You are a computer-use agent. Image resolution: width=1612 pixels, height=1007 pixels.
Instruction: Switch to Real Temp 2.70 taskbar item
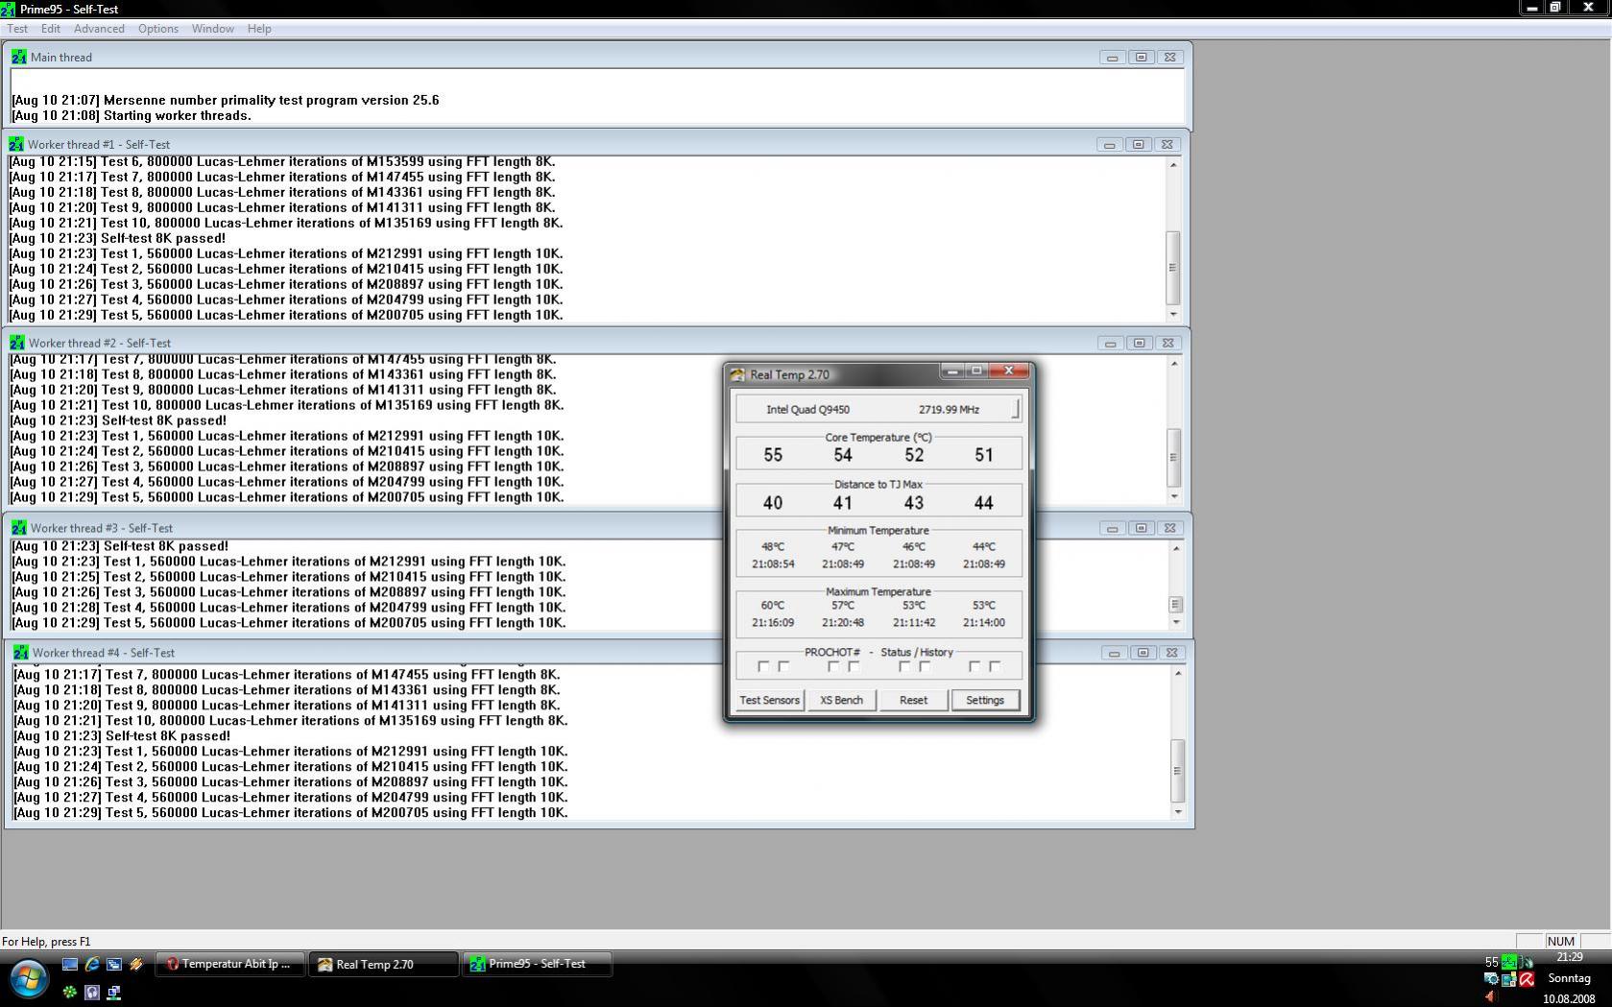[x=383, y=964]
